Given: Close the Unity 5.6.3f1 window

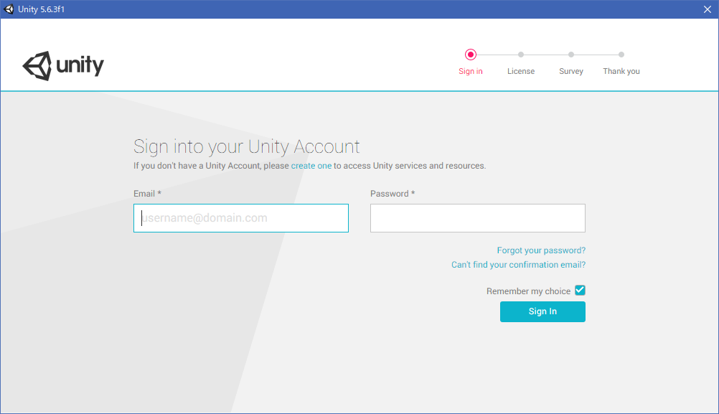Looking at the screenshot, I should [707, 9].
